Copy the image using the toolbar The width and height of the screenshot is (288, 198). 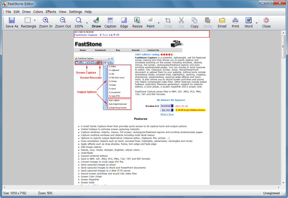[195, 23]
